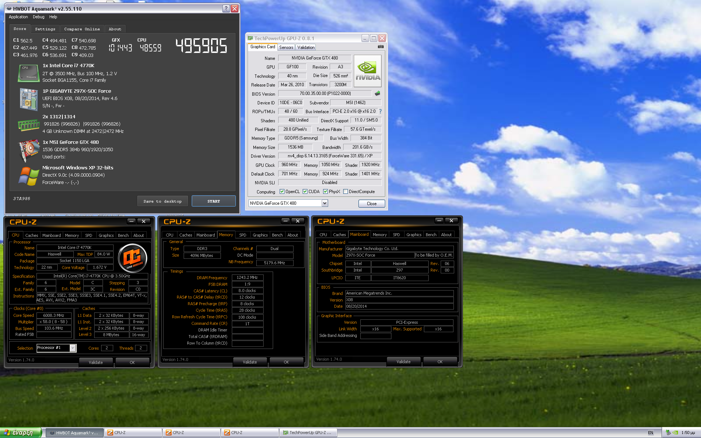Click the Core Voltage 1.672 V field
Screen dimensions: 701x438
(100, 268)
